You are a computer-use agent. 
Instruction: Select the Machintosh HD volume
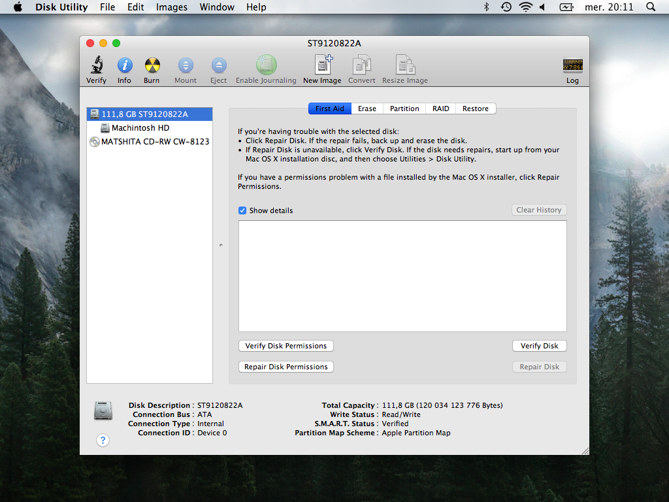click(150, 127)
